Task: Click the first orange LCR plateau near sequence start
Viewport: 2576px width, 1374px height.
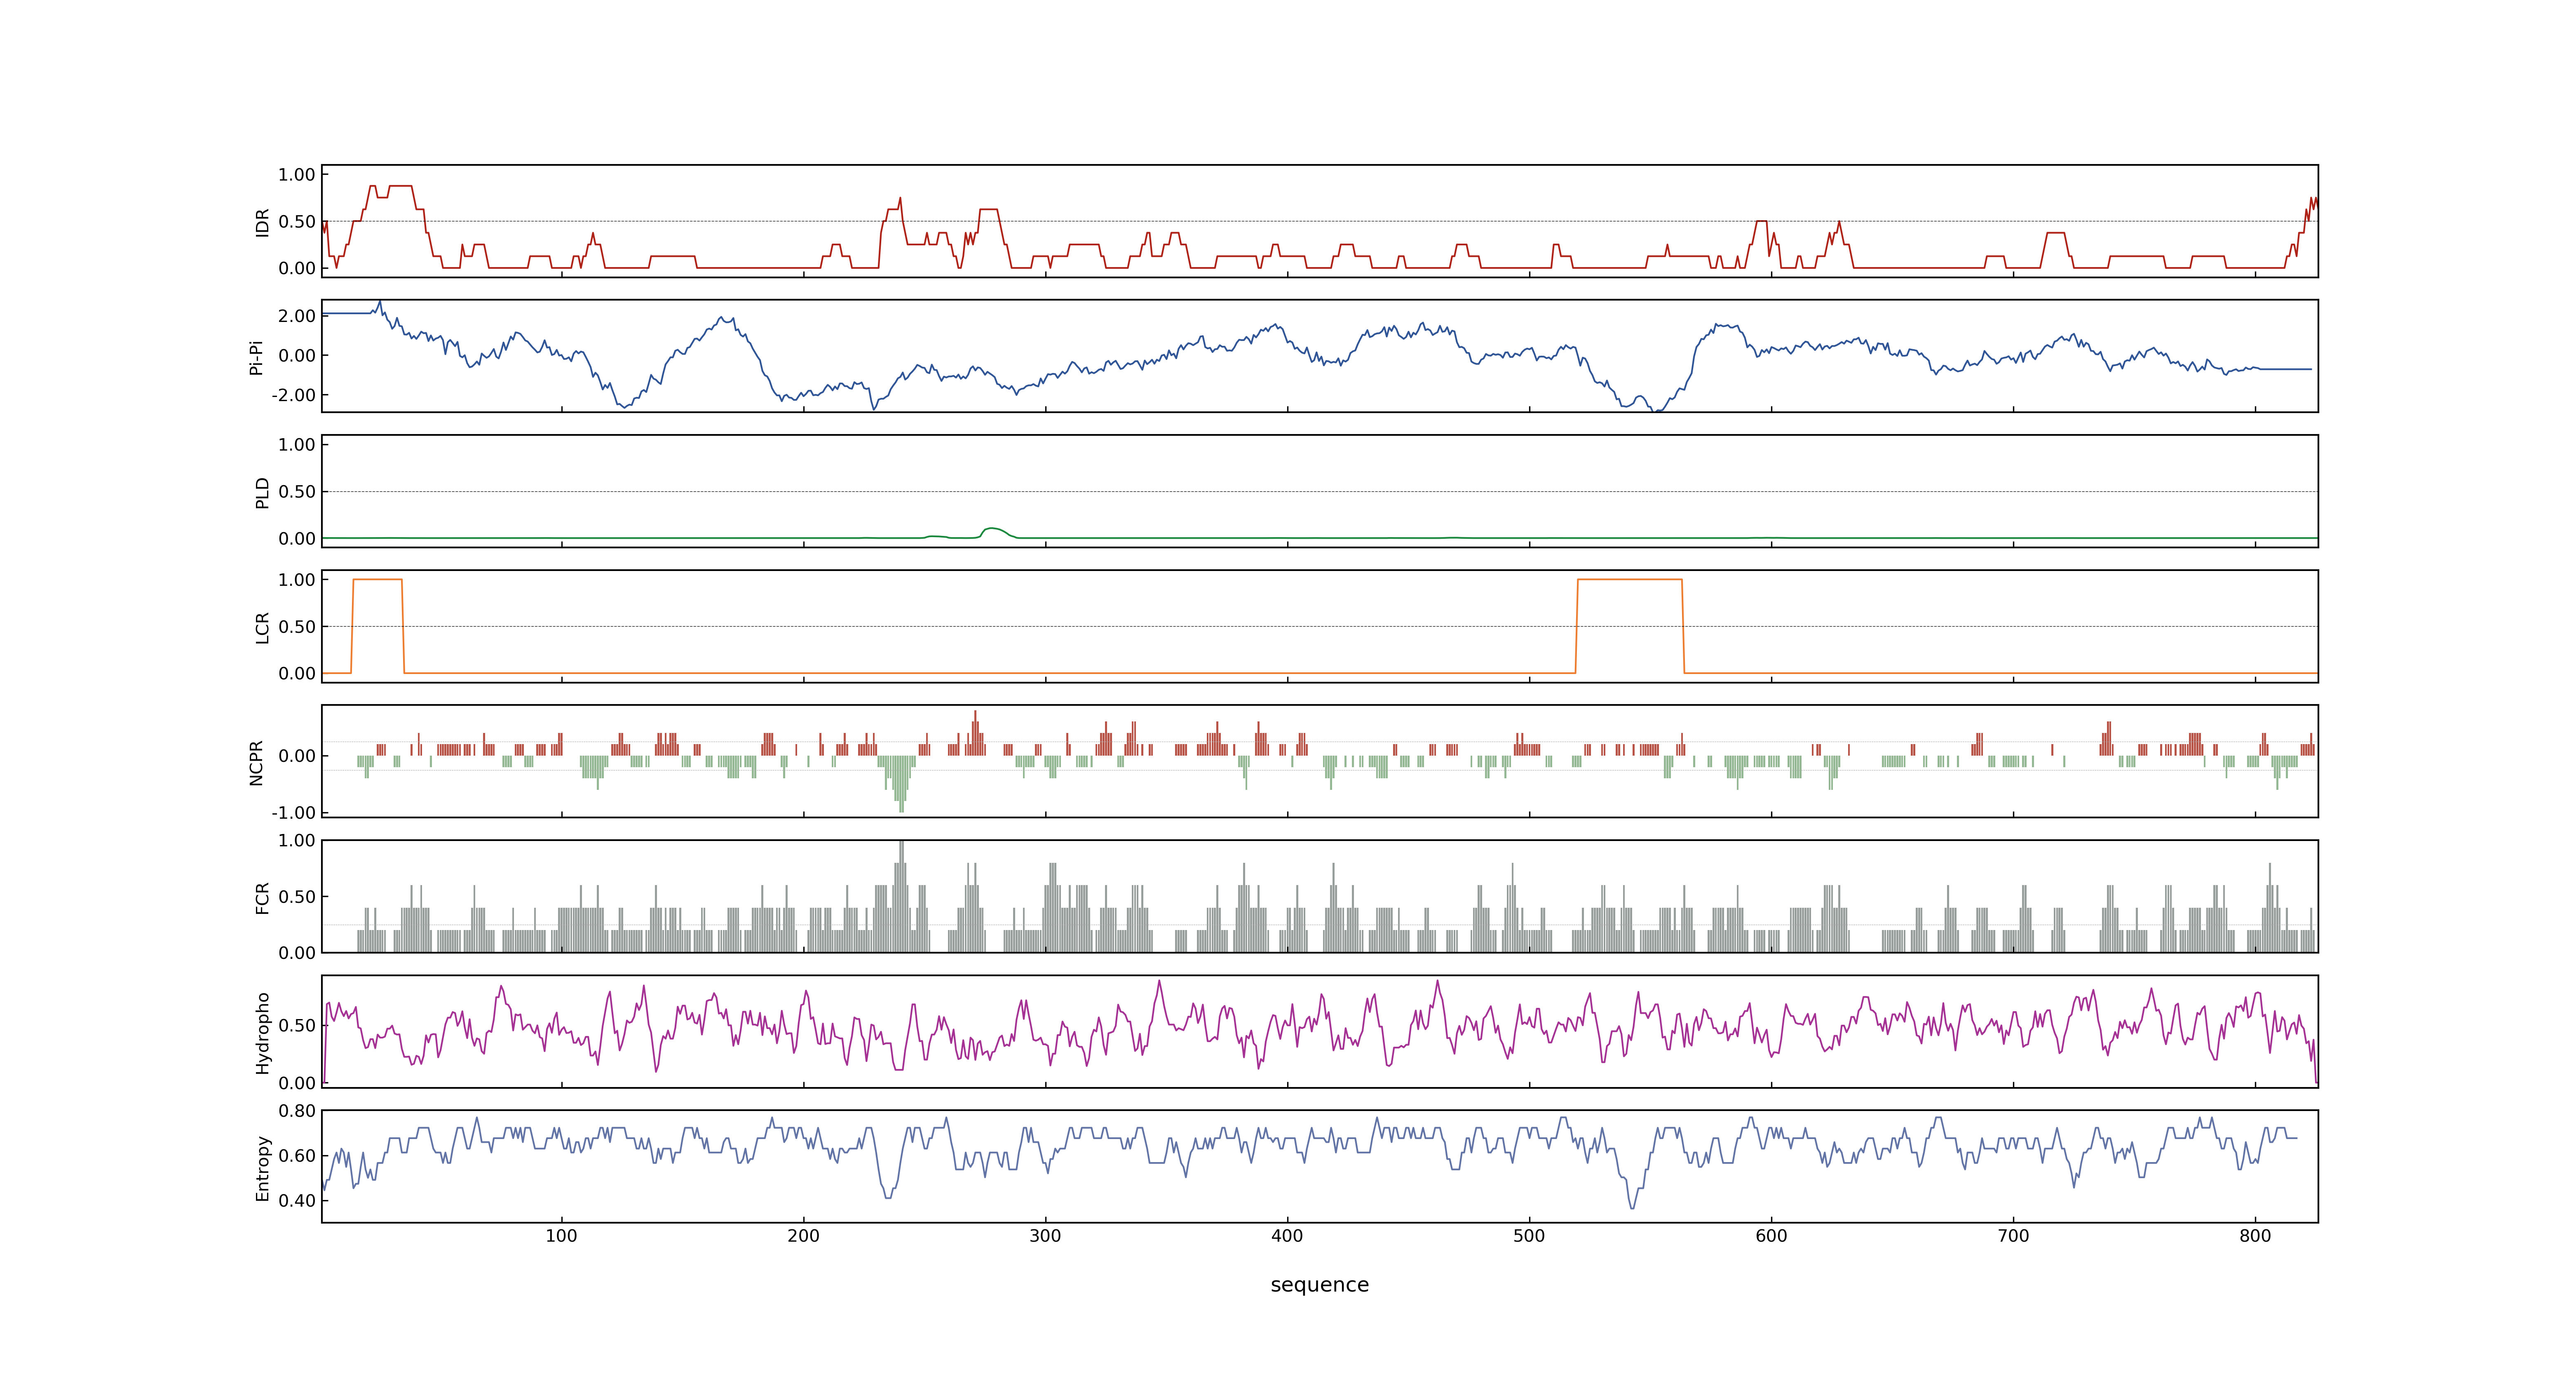Action: point(378,580)
